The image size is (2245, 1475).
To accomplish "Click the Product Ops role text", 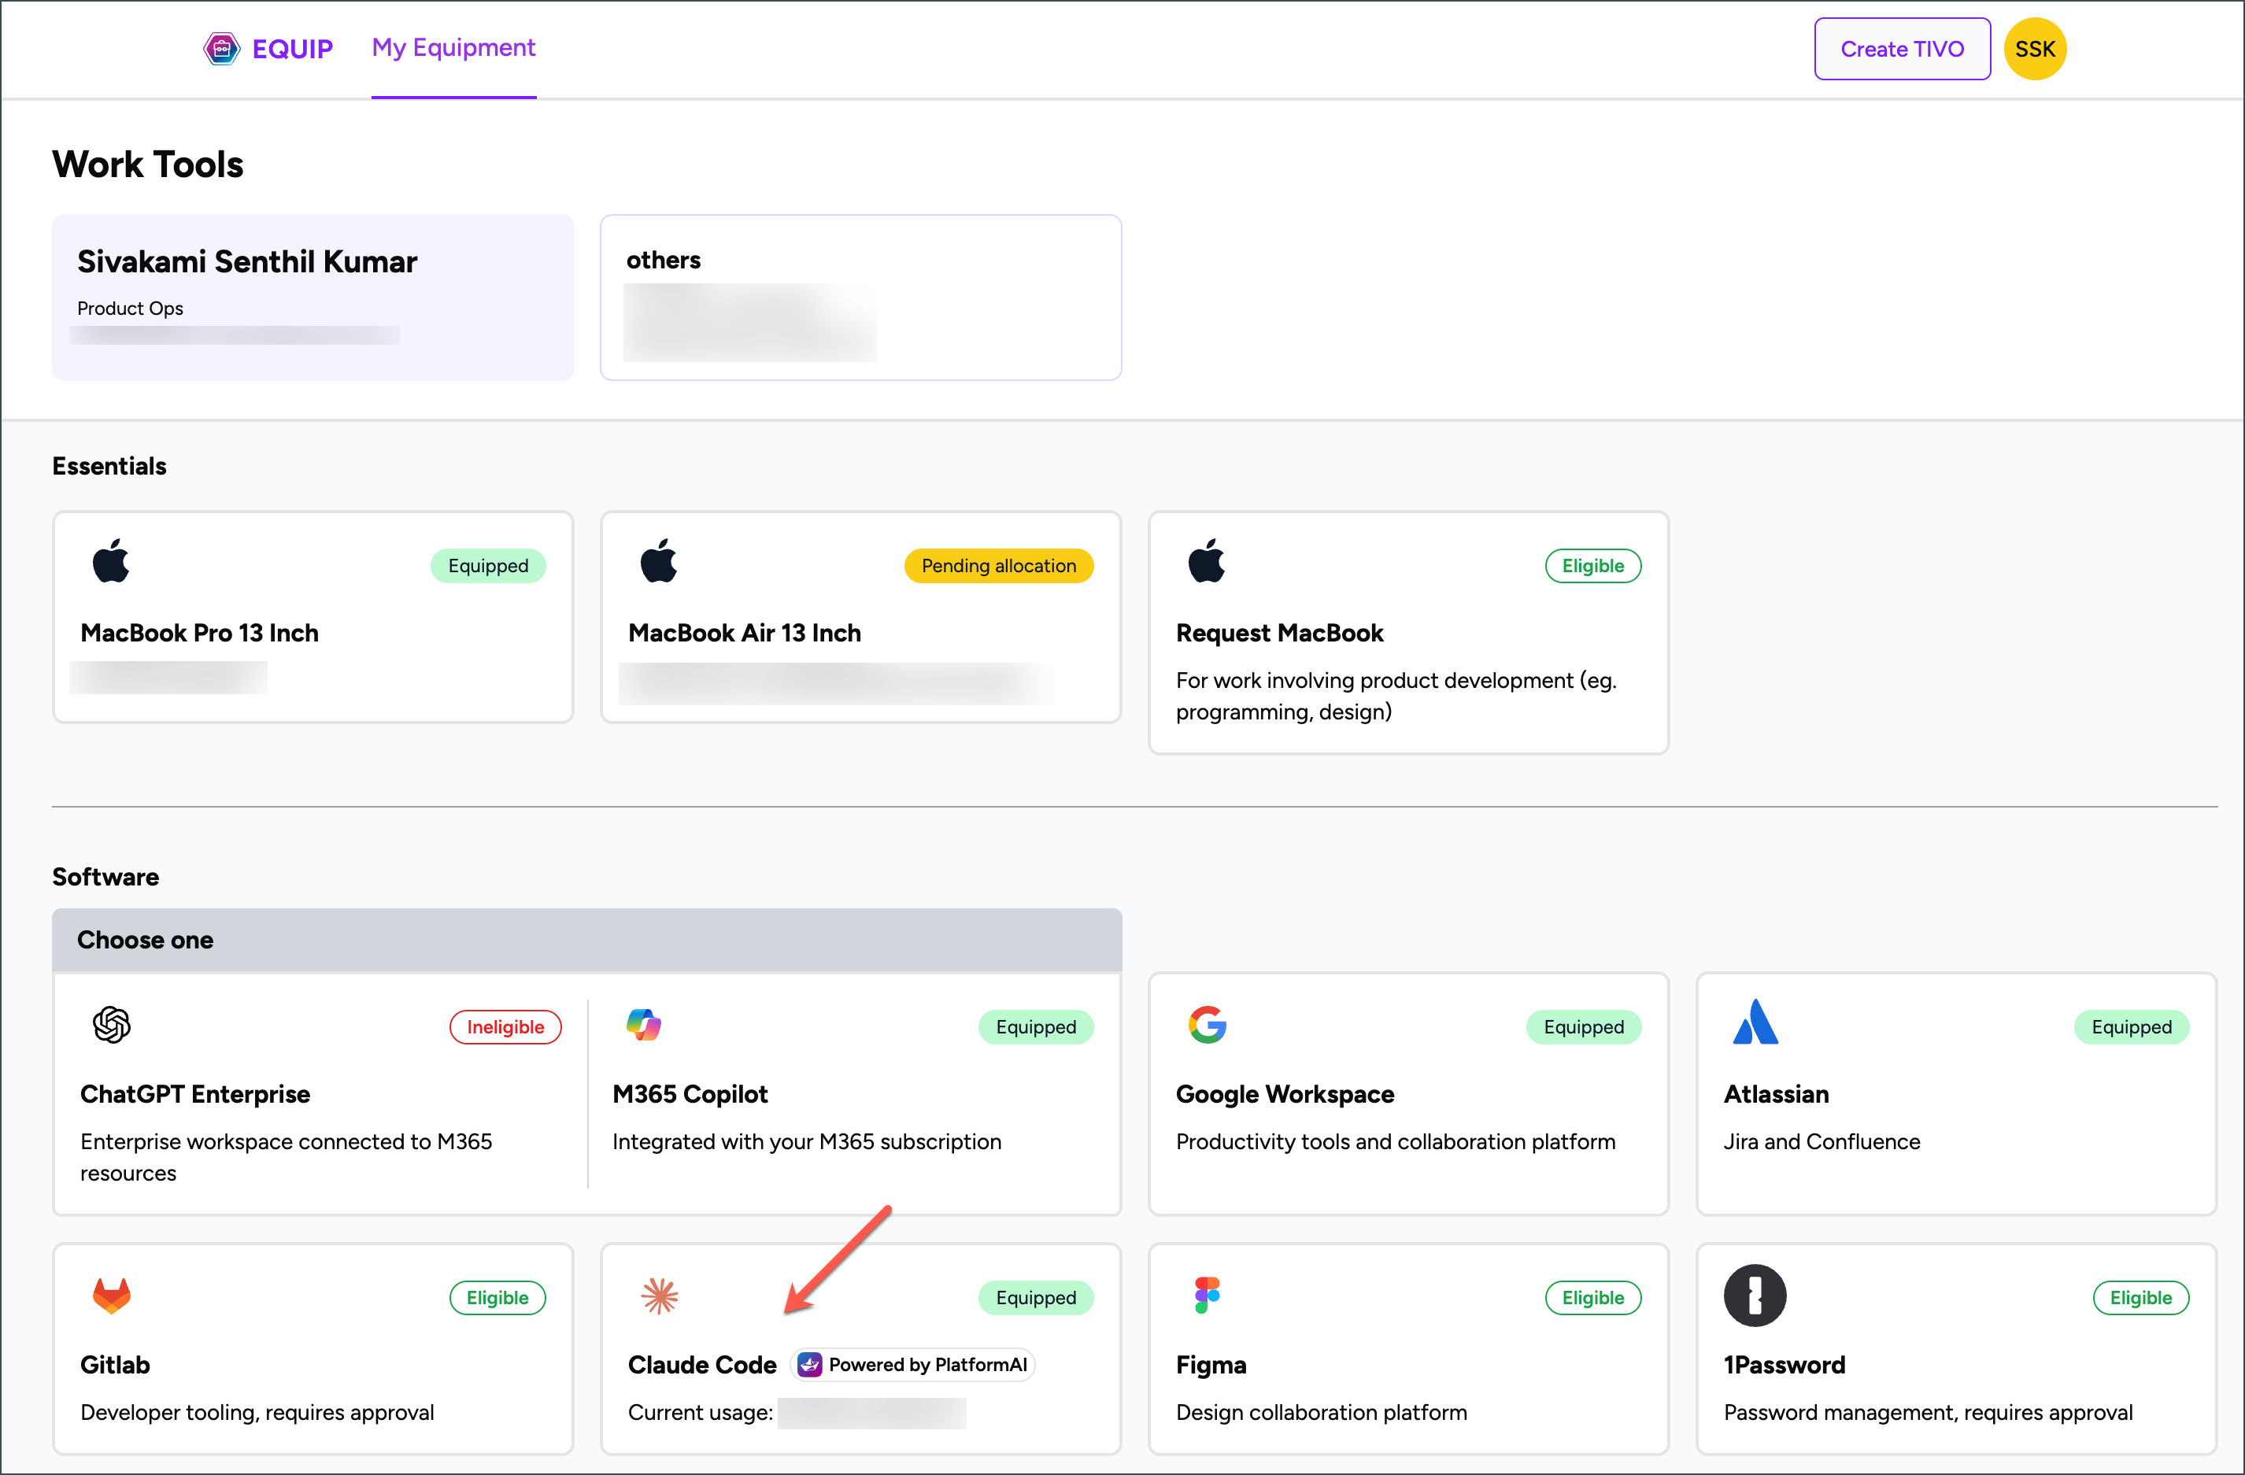I will click(x=130, y=309).
